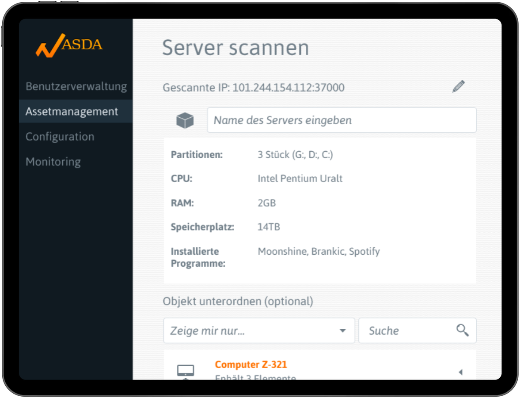The height and width of the screenshot is (398, 520).
Task: Expand the Computer Z-321 row arrow
Action: (460, 372)
